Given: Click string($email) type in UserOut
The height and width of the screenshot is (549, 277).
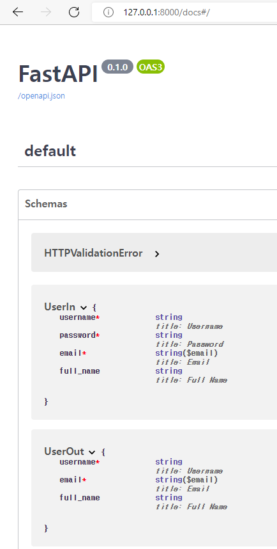Looking at the screenshot, I should [186, 479].
